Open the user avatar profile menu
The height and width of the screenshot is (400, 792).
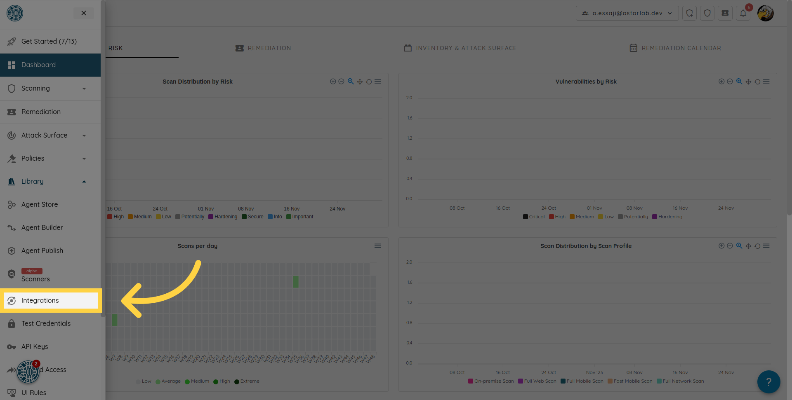(x=766, y=13)
